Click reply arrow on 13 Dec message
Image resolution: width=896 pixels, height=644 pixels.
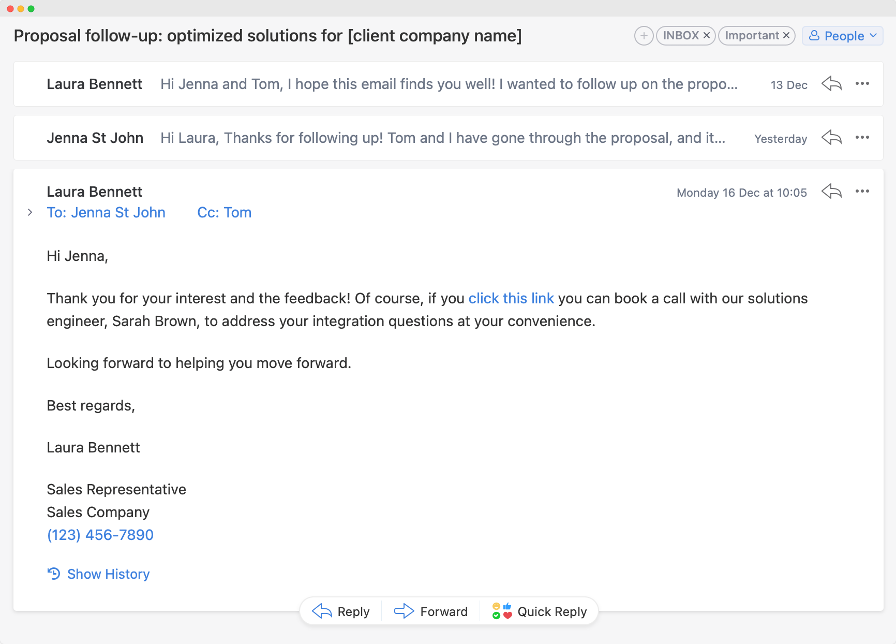pyautogui.click(x=831, y=84)
